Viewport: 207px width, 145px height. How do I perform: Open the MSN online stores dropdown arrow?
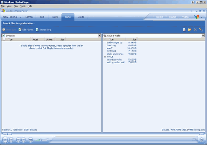click(201, 17)
